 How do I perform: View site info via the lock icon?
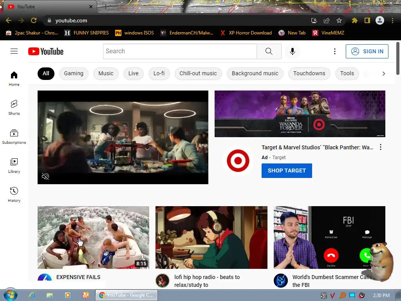(x=49, y=20)
